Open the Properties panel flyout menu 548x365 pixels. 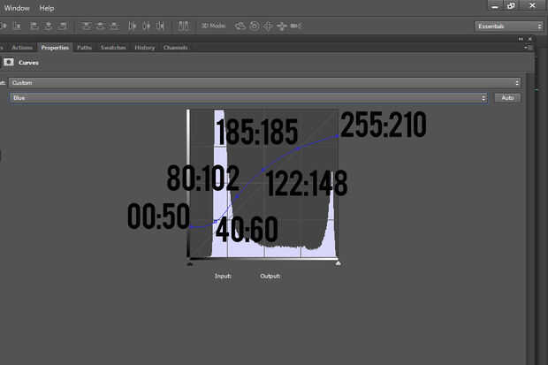pos(528,47)
